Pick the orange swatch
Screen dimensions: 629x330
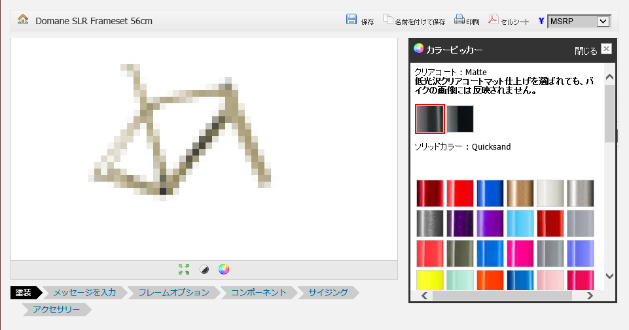click(490, 280)
